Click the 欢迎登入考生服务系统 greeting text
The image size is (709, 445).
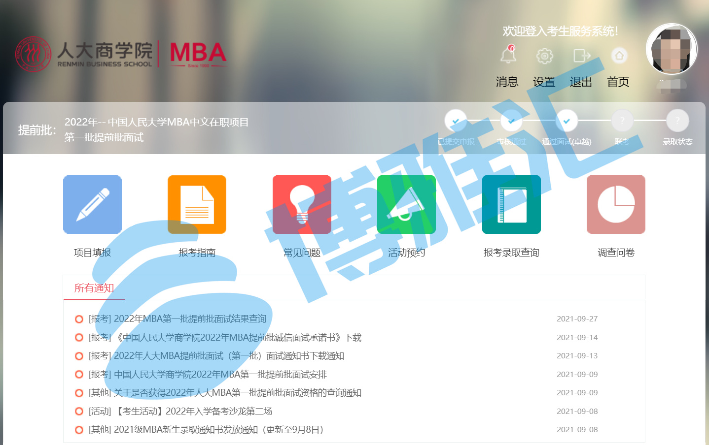click(560, 31)
